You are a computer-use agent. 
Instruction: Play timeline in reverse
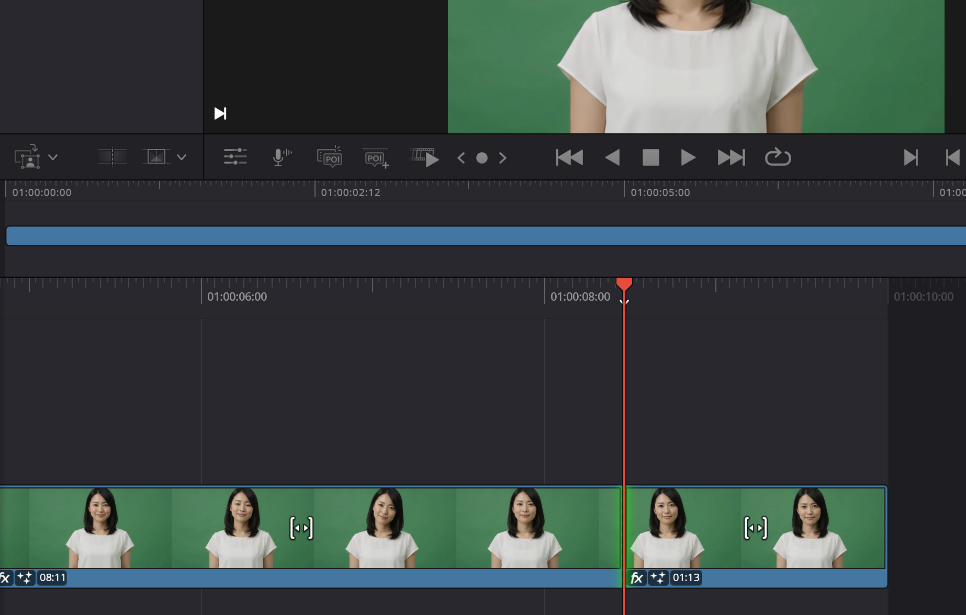612,157
